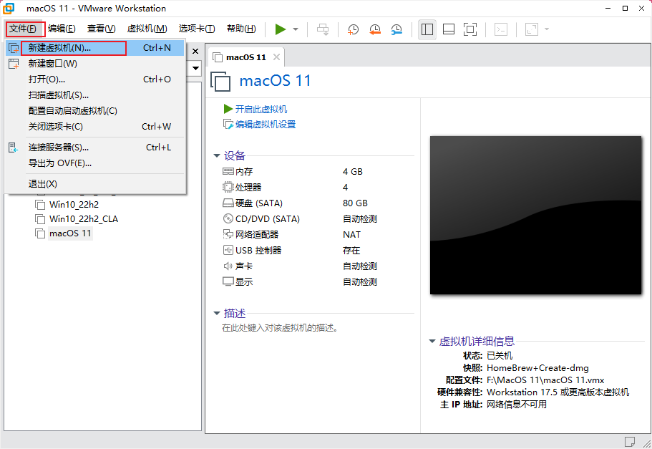Take a snapshot using the clock-plus icon
The image size is (652, 449).
[x=353, y=29]
